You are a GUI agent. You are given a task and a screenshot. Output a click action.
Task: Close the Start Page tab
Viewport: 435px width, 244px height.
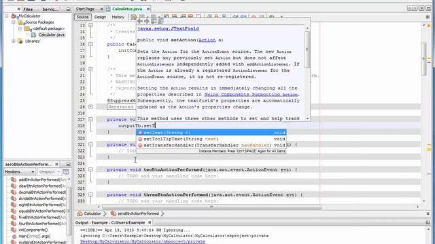coord(101,9)
